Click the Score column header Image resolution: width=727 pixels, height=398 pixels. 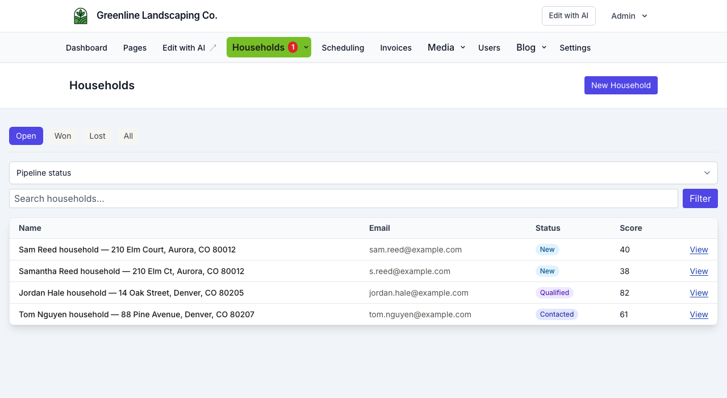click(631, 228)
